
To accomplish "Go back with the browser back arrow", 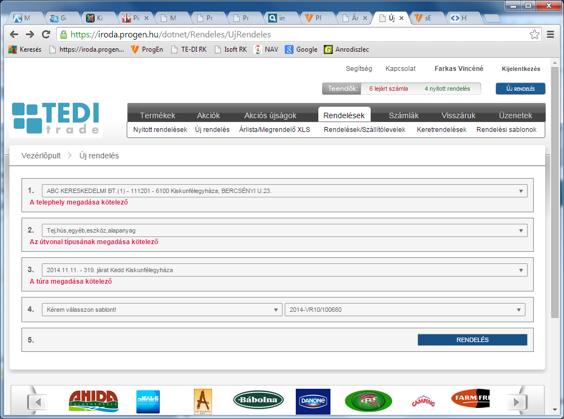I will [14, 35].
